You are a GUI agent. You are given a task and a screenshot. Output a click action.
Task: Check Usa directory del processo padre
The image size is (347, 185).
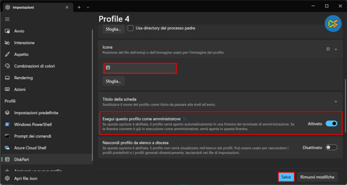pyautogui.click(x=131, y=28)
